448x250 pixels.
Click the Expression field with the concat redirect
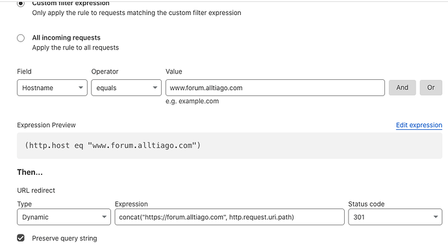[x=229, y=217]
